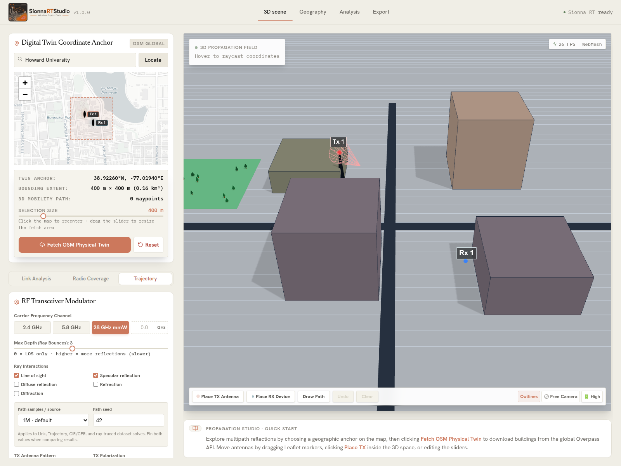Click the Path seed input field
The width and height of the screenshot is (621, 466).
128,420
